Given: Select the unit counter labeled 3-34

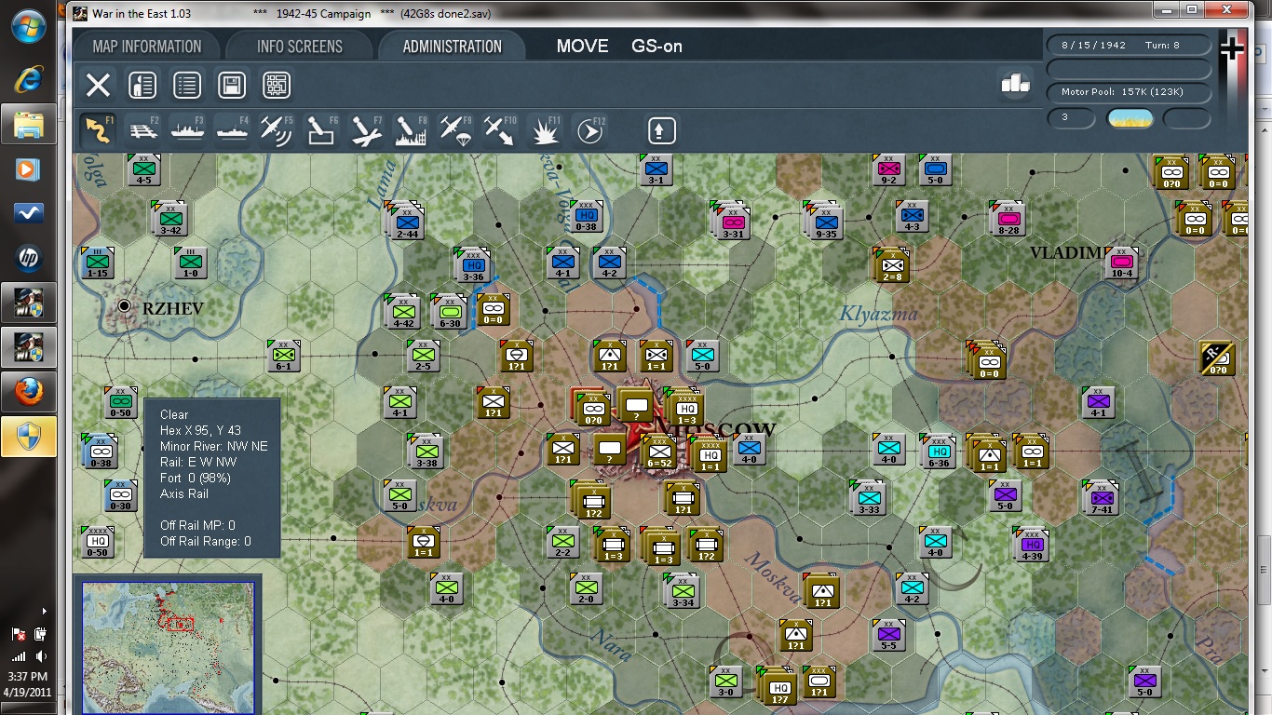Looking at the screenshot, I should [683, 590].
